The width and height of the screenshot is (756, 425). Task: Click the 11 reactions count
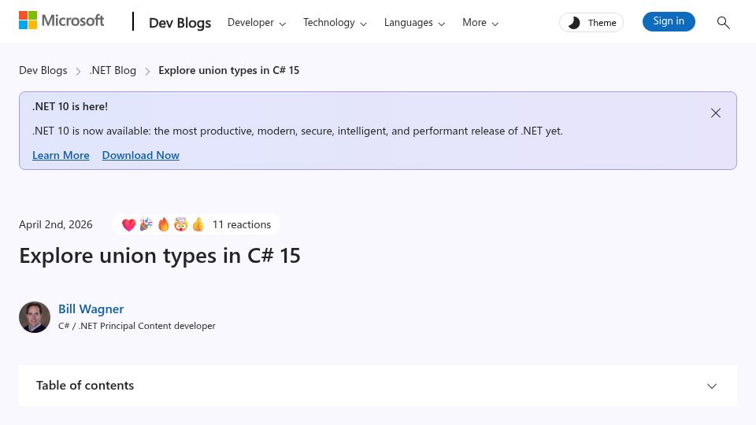242,224
